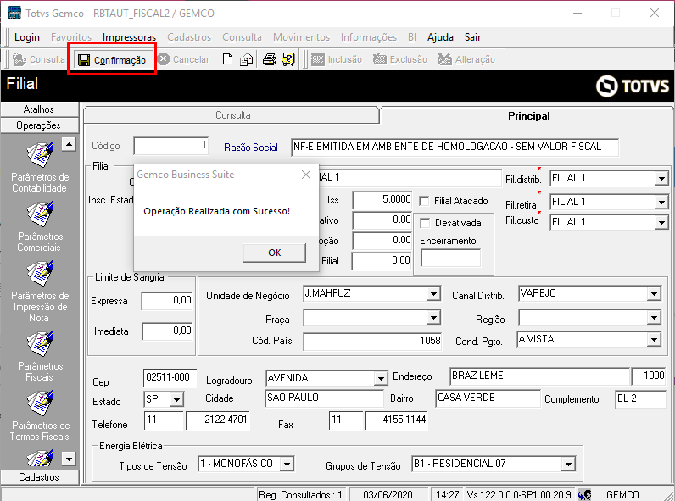Click the Cód. País field
This screenshot has width=675, height=501.
(x=372, y=342)
